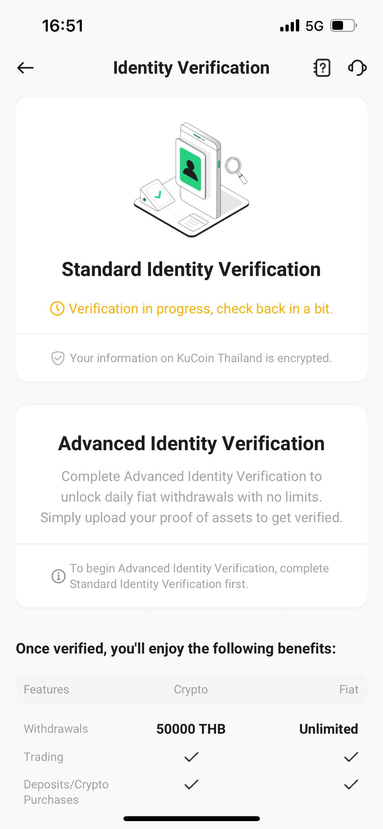Tap the Trading crypto checkmark

(191, 757)
